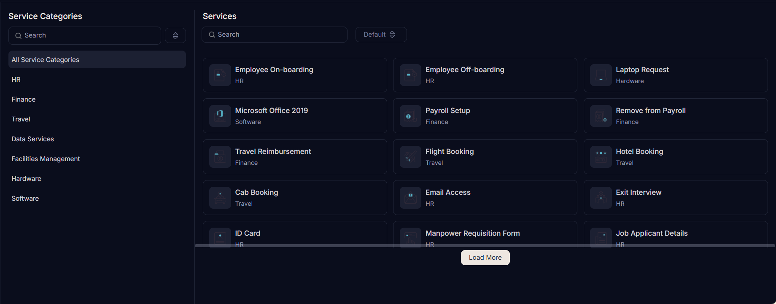Click the Exit Interview service icon

point(601,198)
